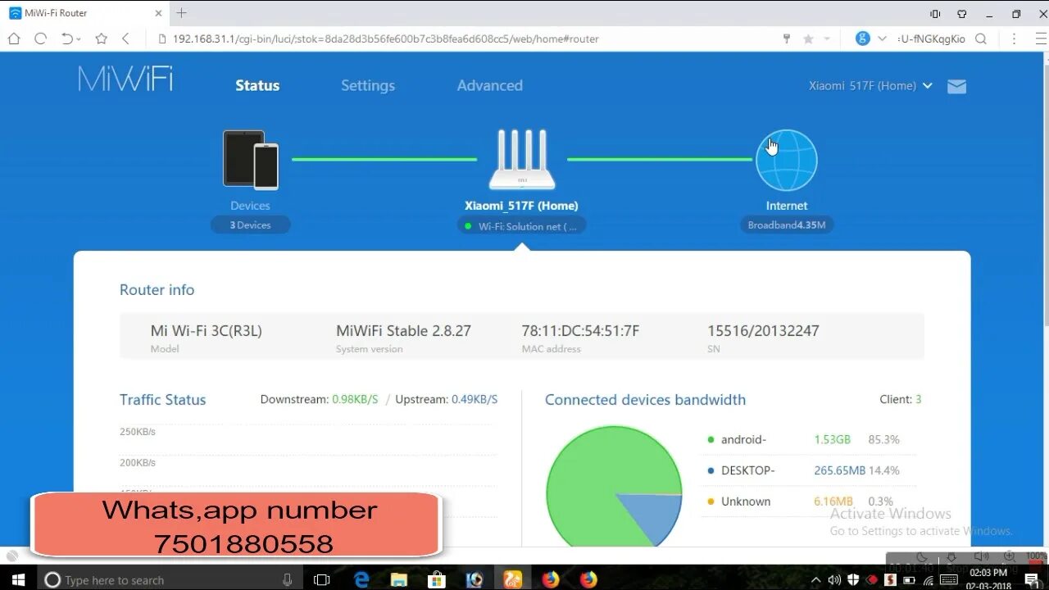The height and width of the screenshot is (590, 1049).
Task: Click the Internet label under the globe
Action: [787, 206]
